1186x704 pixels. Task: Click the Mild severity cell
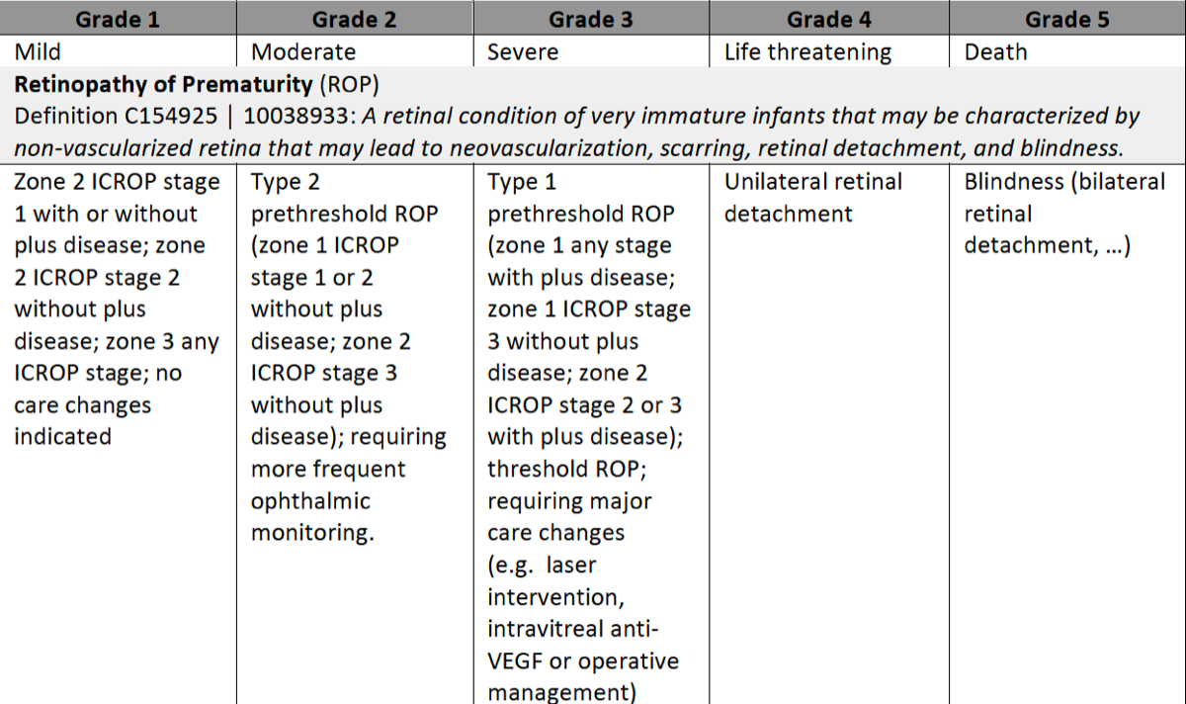tap(38, 51)
